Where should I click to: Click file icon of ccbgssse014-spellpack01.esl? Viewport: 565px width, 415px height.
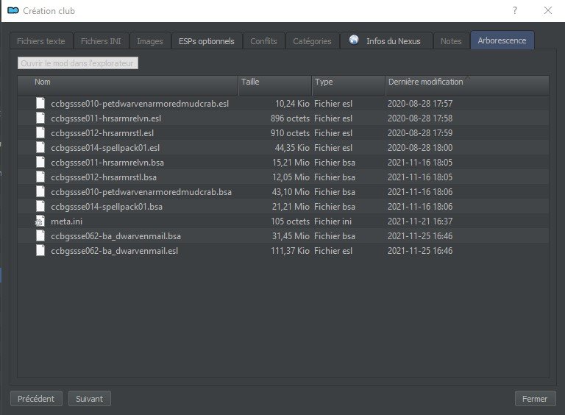pyautogui.click(x=40, y=148)
